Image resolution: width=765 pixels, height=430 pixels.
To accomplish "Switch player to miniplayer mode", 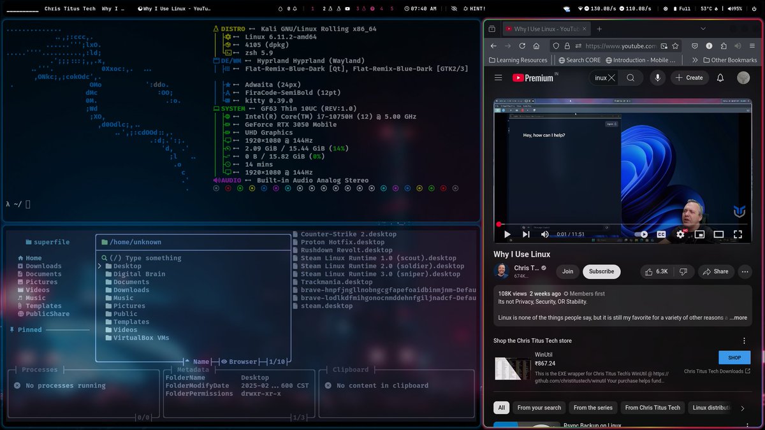I will (x=699, y=234).
